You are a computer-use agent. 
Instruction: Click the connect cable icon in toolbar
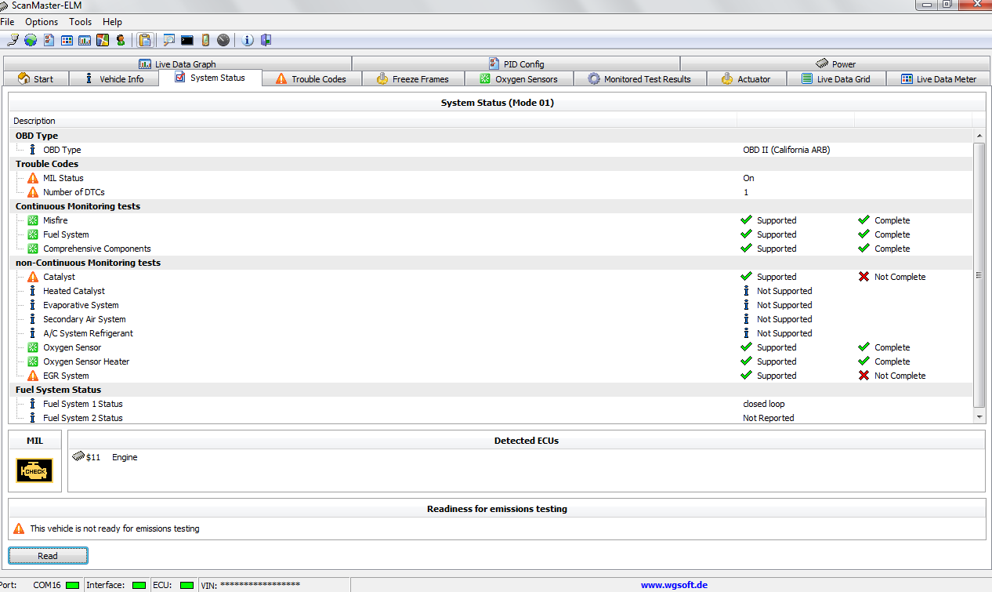(13, 40)
